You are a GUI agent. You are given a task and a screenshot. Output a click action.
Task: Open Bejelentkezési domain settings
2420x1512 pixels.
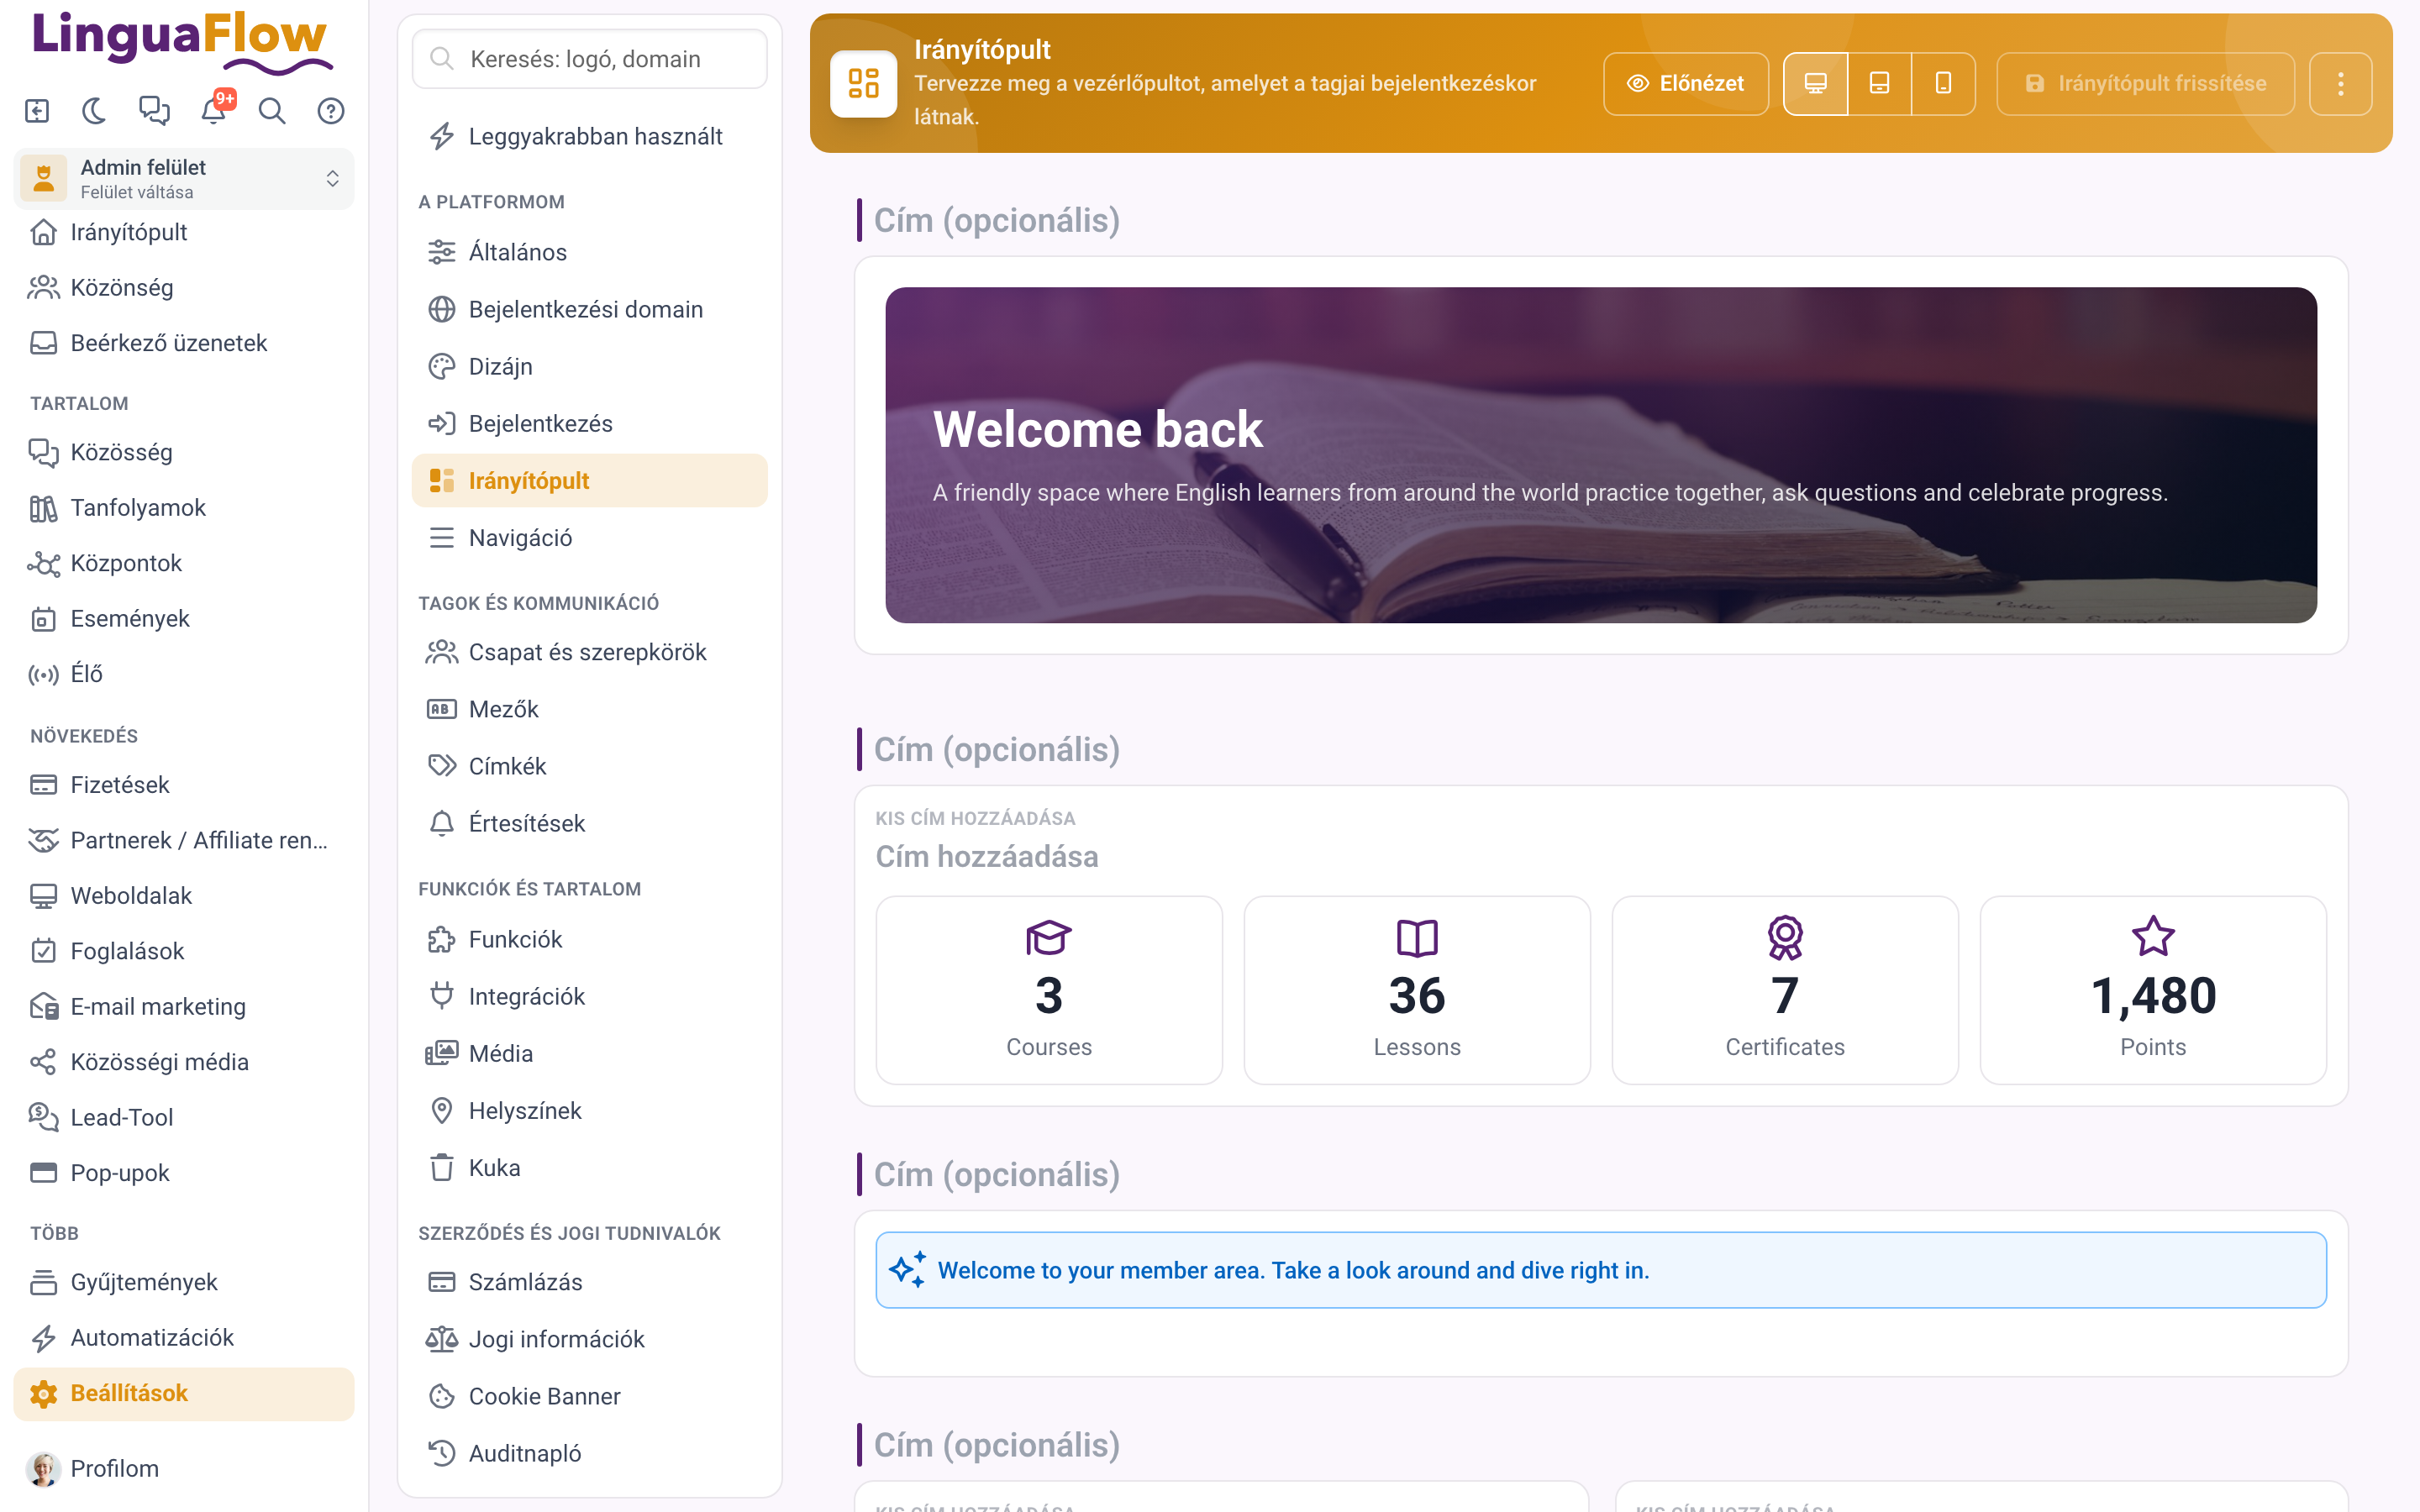590,309
